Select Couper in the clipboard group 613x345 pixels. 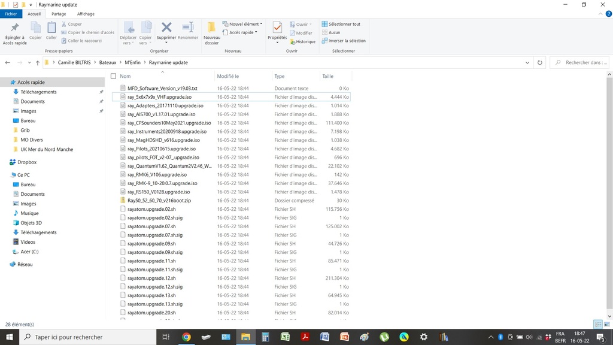coord(72,24)
